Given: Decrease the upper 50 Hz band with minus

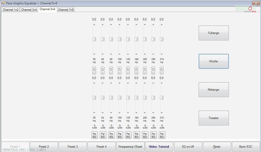Looking at the screenshot, I should (94, 73).
